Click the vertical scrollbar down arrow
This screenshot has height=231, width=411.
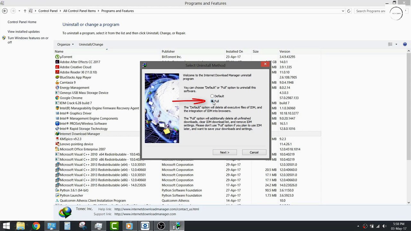(x=409, y=202)
